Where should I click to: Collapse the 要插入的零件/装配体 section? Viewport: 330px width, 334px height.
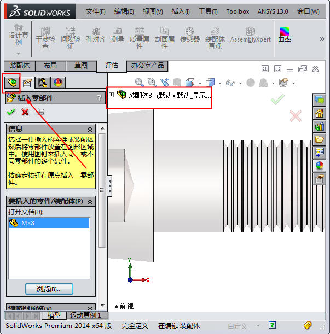coord(90,201)
